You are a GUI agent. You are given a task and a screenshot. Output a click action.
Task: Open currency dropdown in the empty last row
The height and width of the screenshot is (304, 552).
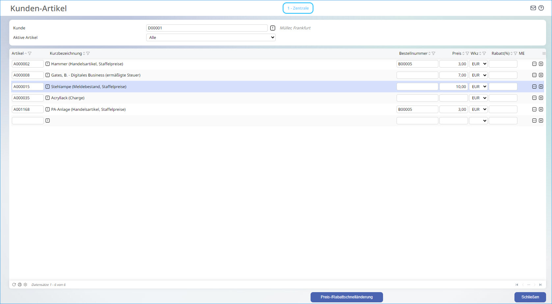[478, 121]
